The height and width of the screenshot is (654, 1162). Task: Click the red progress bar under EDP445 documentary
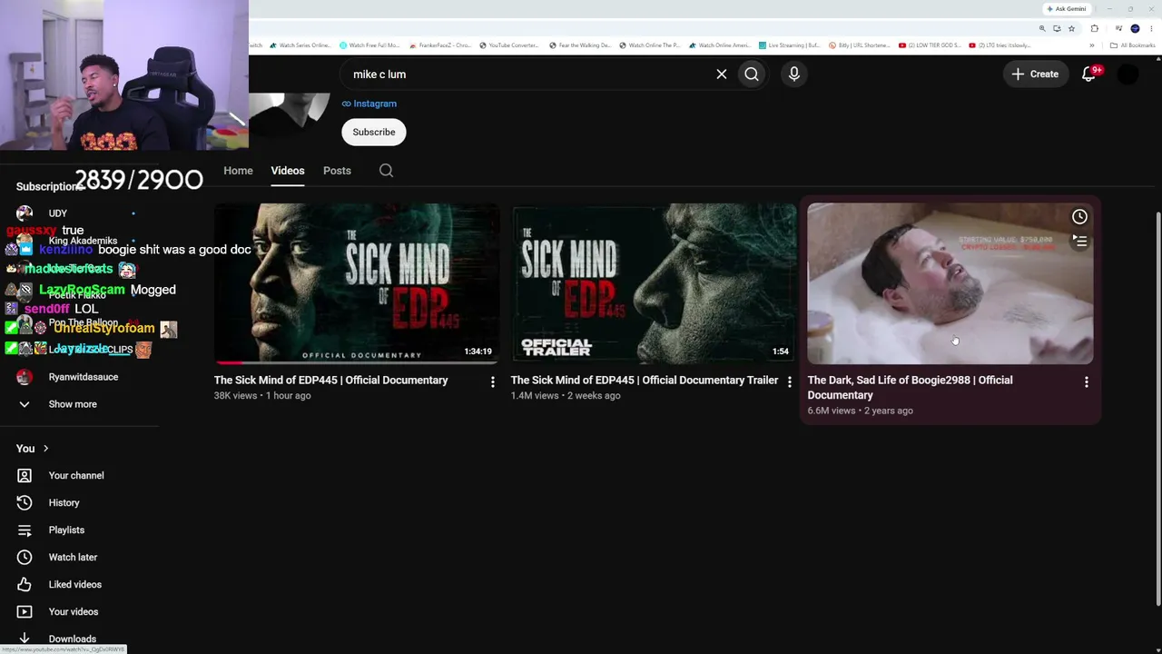(229, 362)
